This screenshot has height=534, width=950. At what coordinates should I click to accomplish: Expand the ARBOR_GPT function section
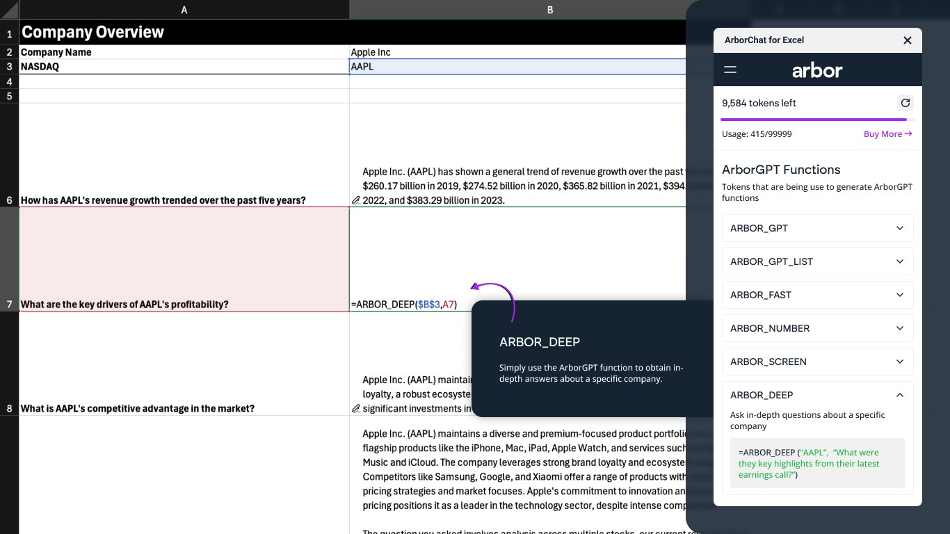coord(818,228)
